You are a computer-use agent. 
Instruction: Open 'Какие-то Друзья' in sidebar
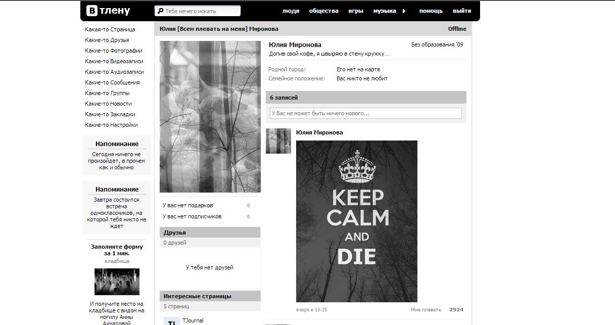(107, 40)
